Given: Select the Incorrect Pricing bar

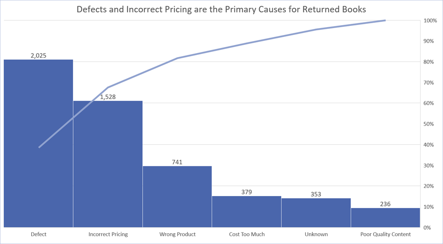Looking at the screenshot, I should click(108, 173).
